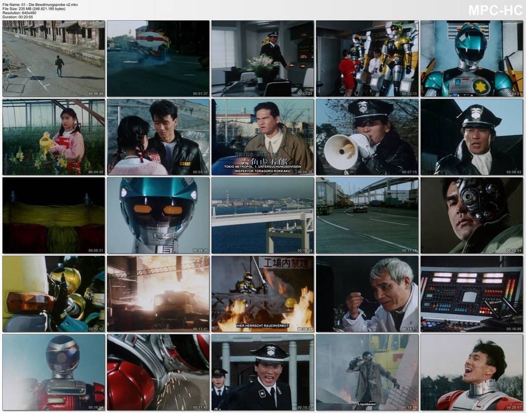
Task: Open the 00:01:37 thumbnail with the tanker truck
Action: tap(158, 59)
